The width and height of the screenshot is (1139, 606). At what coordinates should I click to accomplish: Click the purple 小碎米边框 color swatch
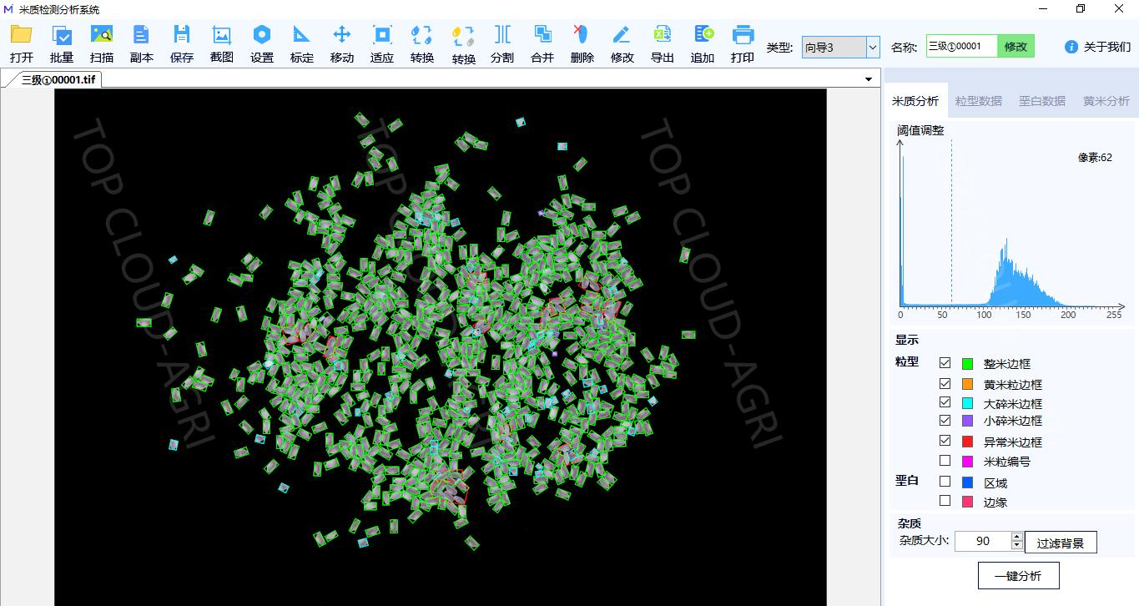(x=967, y=421)
